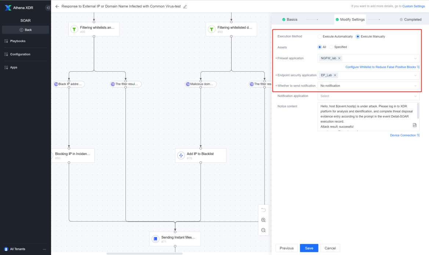This screenshot has width=429, height=255.
Task: Select the Filtering whitelists node #96
Action: pos(94,29)
